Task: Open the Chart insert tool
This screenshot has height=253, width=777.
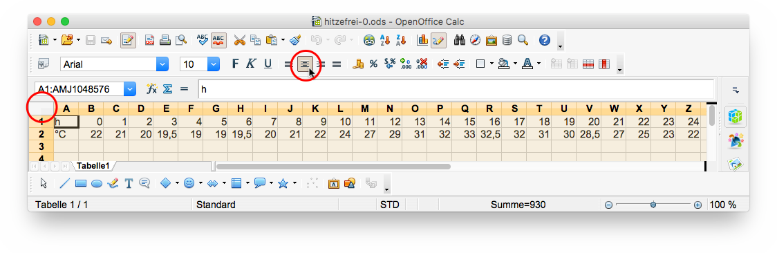Action: 422,40
